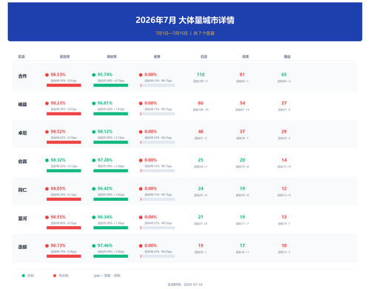Click the 97.28% value
The width and height of the screenshot is (370, 289).
point(105,160)
